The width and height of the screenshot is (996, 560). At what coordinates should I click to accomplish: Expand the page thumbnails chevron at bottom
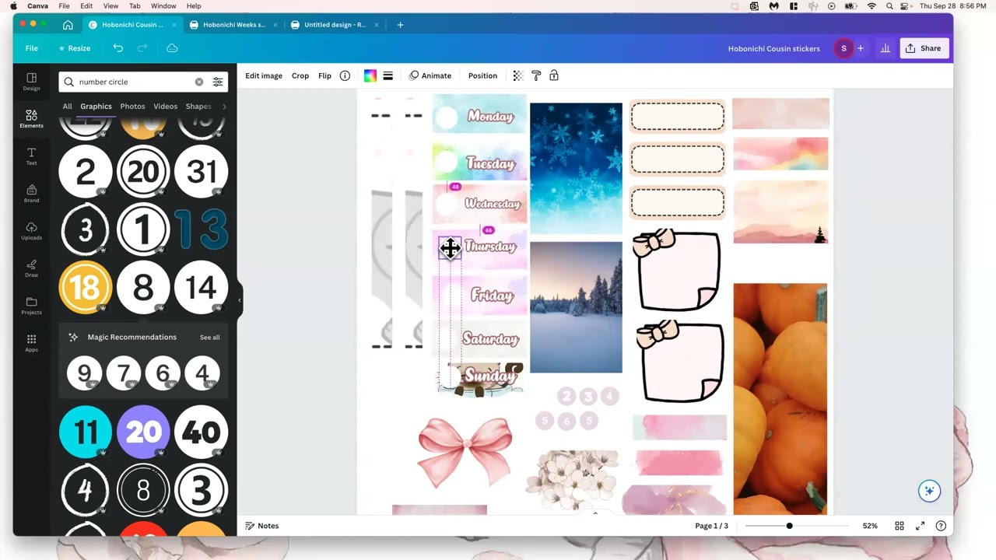click(595, 513)
